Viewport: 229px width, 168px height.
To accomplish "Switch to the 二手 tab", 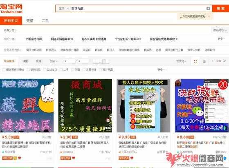I will (x=45, y=21).
